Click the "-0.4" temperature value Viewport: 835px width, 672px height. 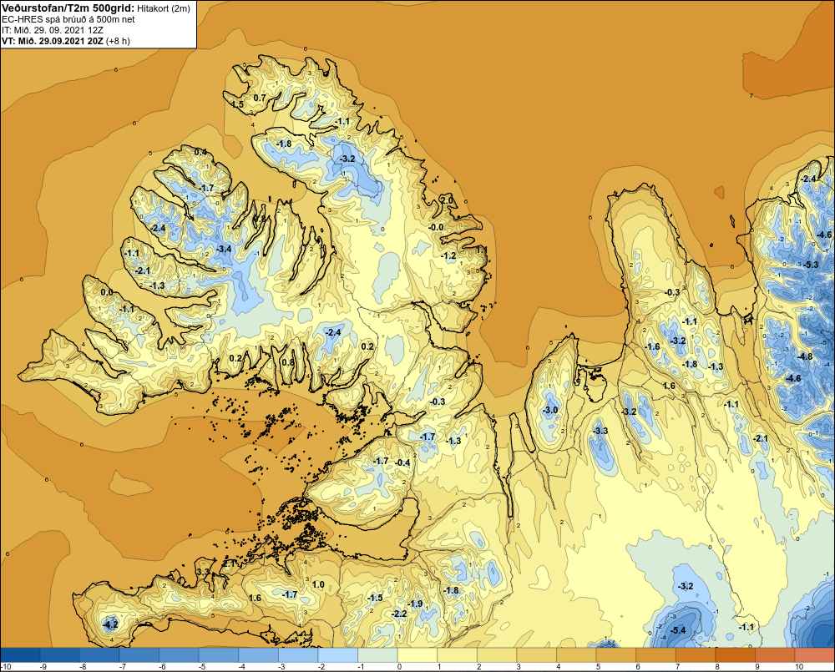(402, 462)
